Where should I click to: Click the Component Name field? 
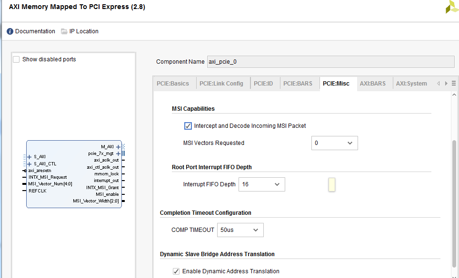[x=329, y=61]
